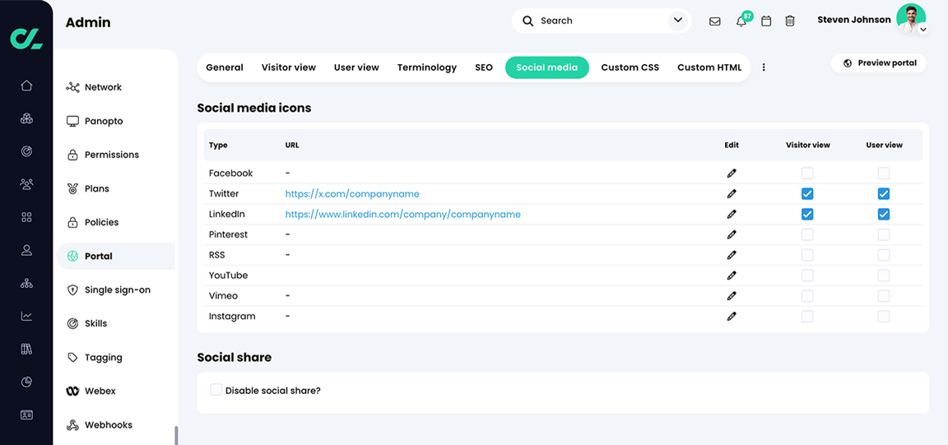Open the trash bin icon in the header
Screen dimensions: 948x445
(790, 21)
